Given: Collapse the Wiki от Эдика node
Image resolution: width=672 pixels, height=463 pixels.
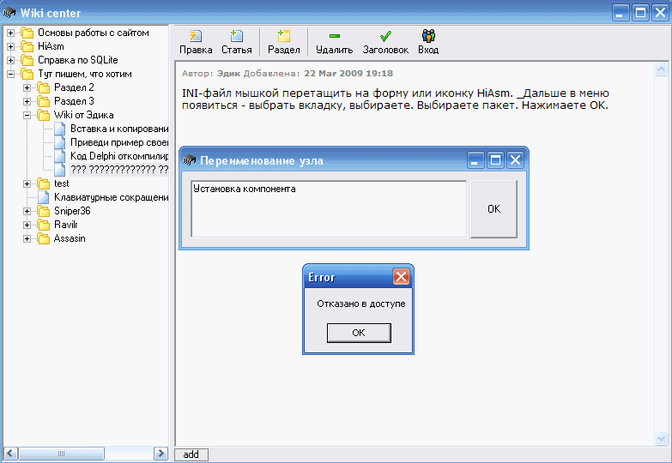Looking at the screenshot, I should pos(27,115).
